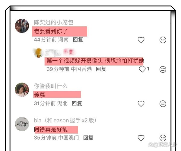Like the author's reply about 摄像头
The height and width of the screenshot is (151, 181).
(x=142, y=69)
